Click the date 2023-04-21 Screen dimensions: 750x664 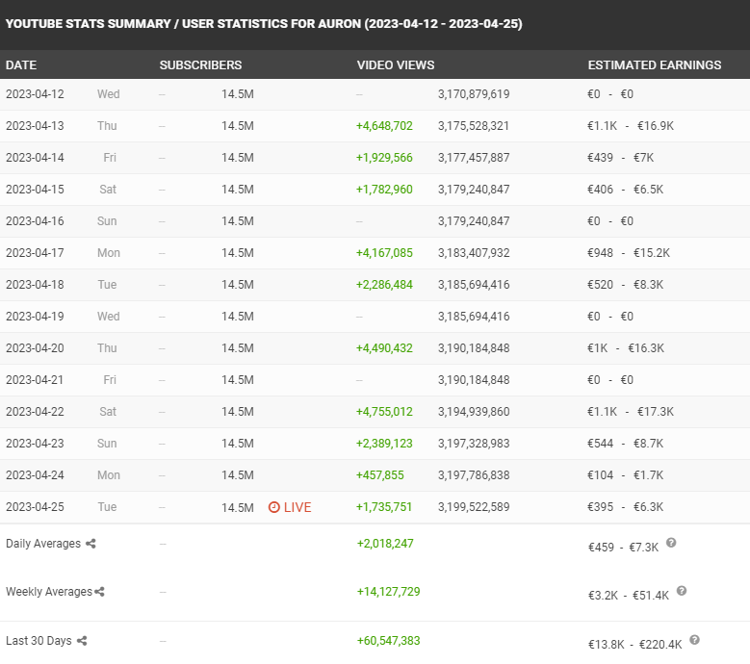point(35,380)
